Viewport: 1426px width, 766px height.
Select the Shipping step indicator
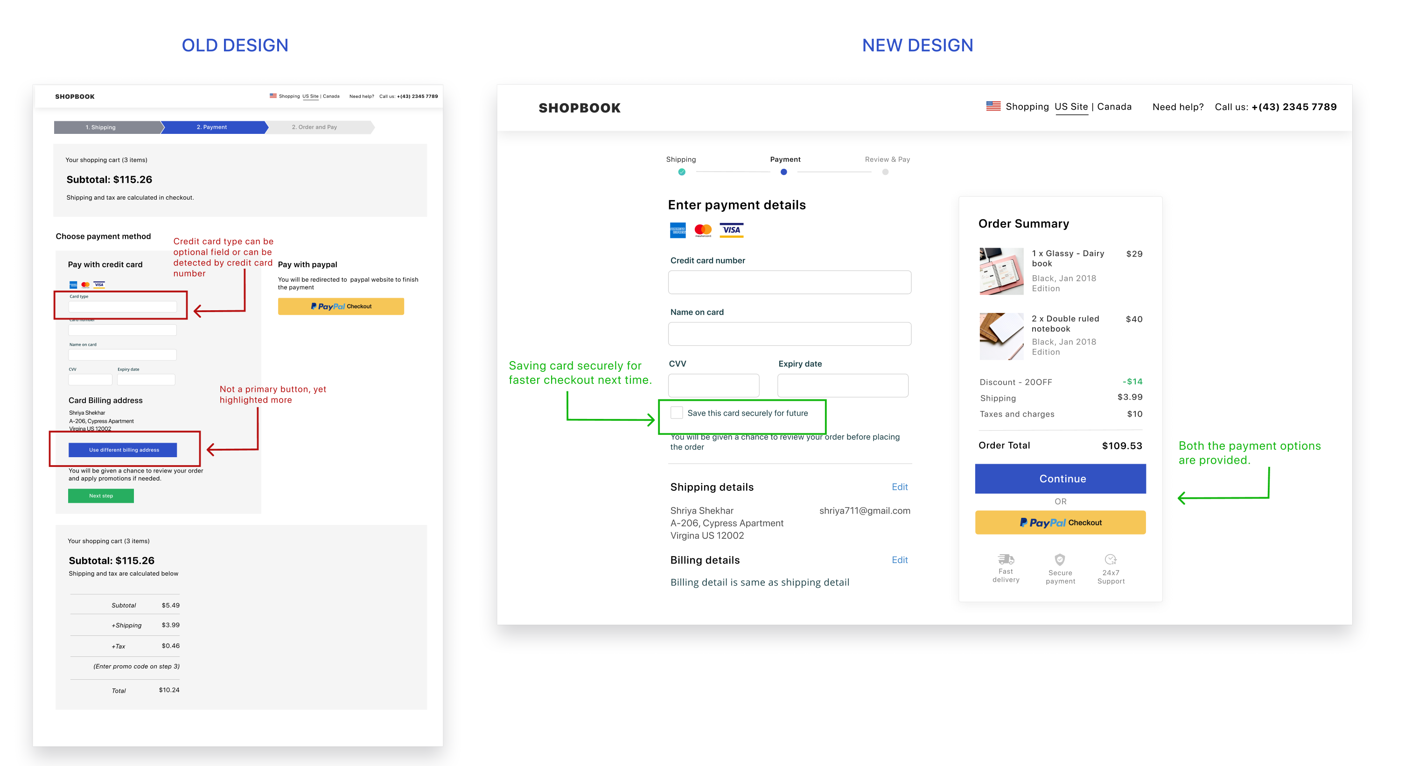coord(680,172)
